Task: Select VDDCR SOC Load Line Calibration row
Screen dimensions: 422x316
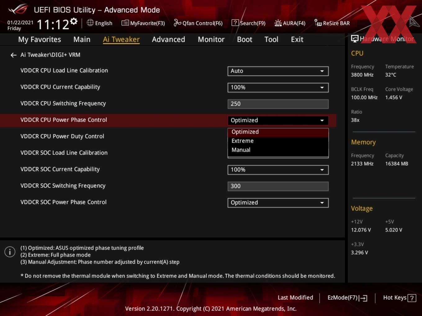Action: pyautogui.click(x=64, y=153)
